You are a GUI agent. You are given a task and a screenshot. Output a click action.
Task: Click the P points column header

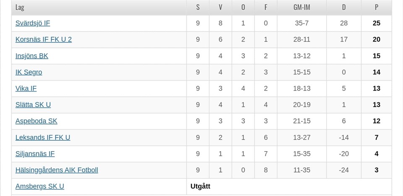[377, 8]
